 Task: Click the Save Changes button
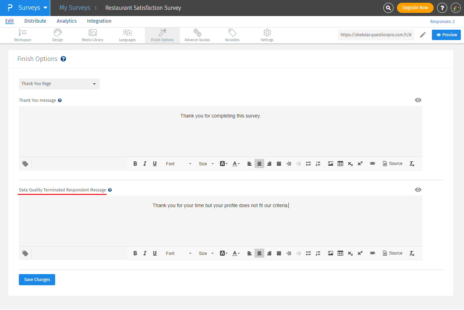(37, 280)
